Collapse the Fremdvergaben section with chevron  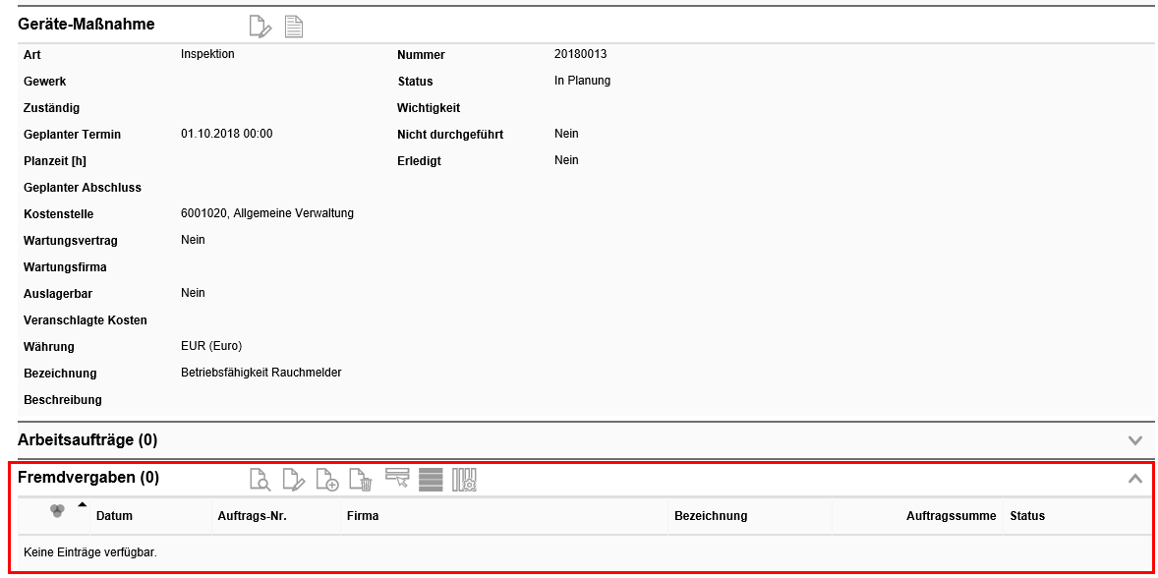(x=1135, y=479)
